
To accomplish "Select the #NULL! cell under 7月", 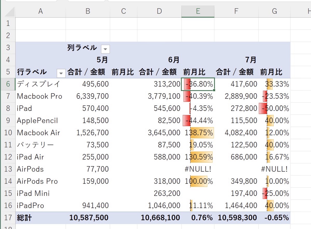I will (x=274, y=169).
